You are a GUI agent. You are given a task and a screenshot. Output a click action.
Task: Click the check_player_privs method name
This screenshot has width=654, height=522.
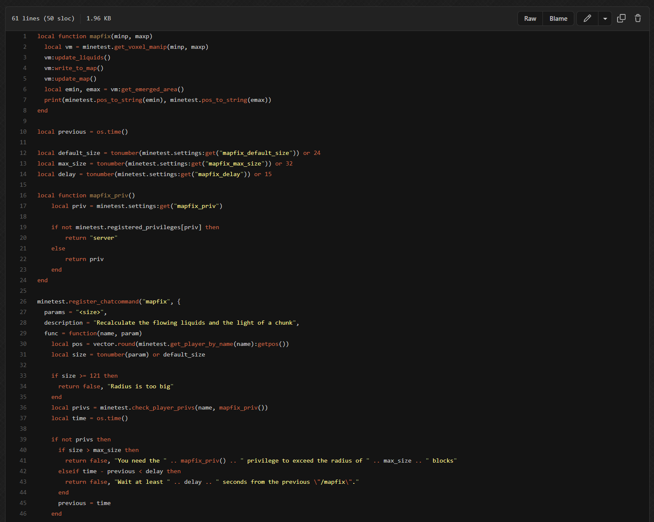tap(163, 408)
